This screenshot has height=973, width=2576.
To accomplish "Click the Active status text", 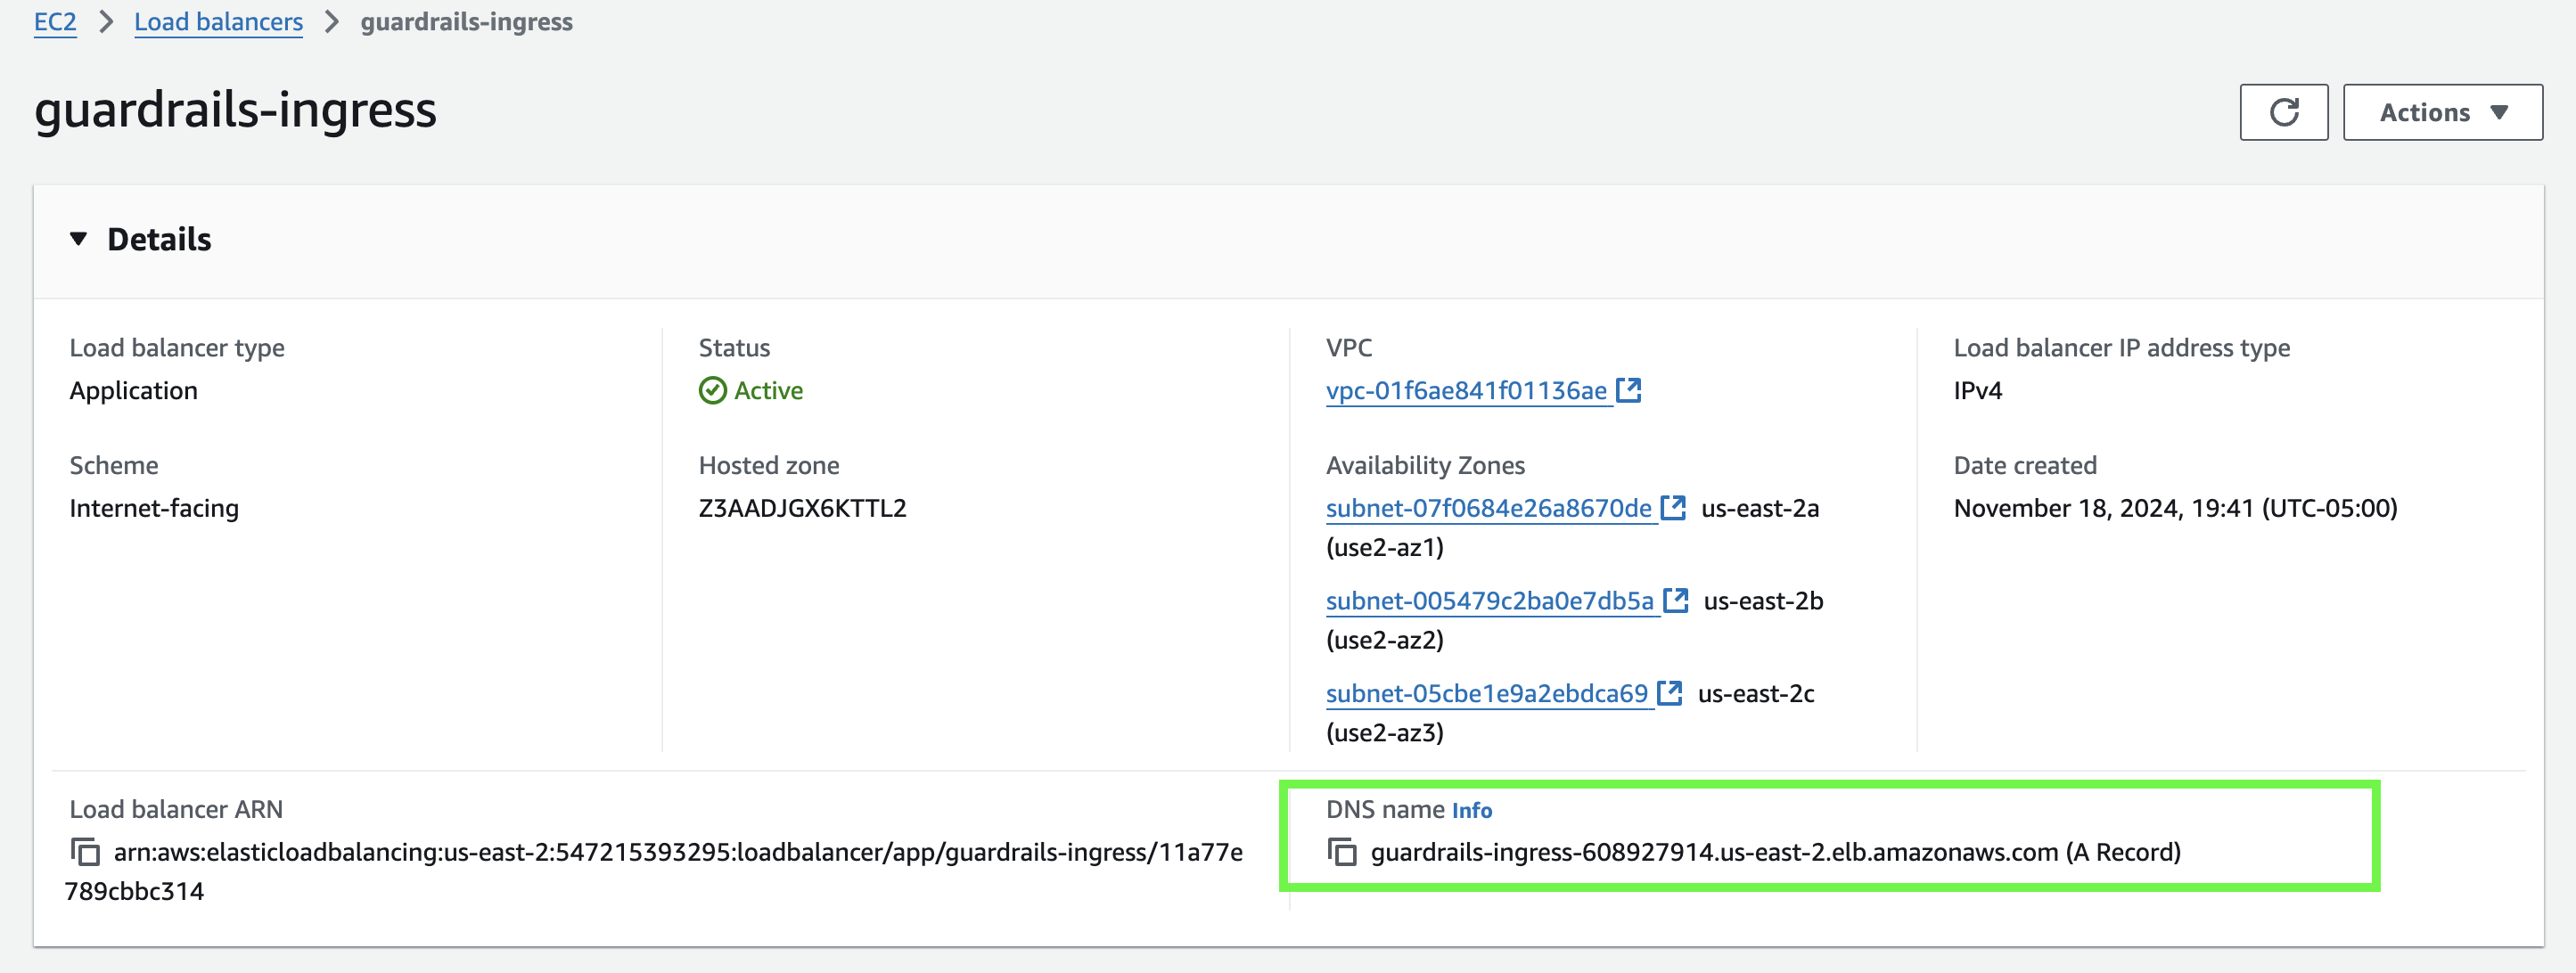I will click(x=768, y=391).
